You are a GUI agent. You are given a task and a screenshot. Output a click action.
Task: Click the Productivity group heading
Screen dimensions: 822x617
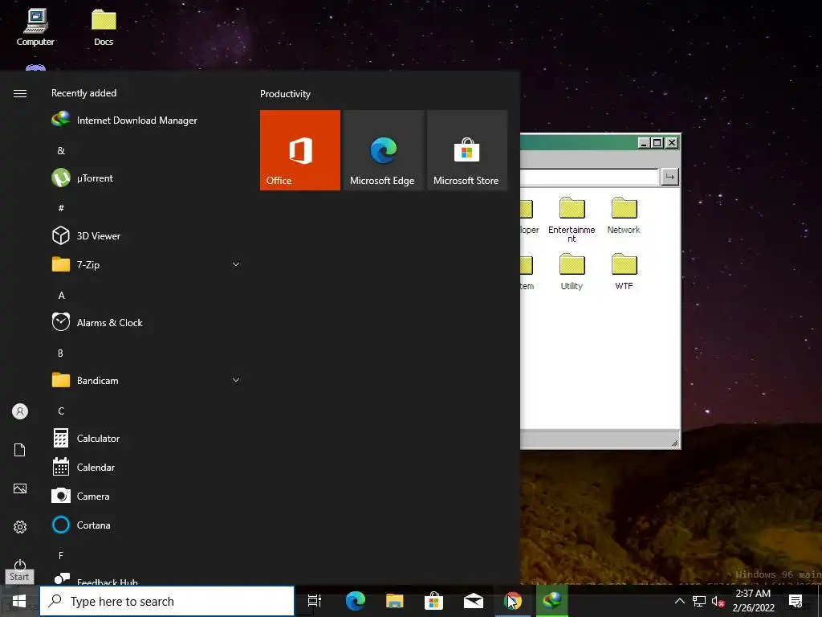(x=285, y=94)
